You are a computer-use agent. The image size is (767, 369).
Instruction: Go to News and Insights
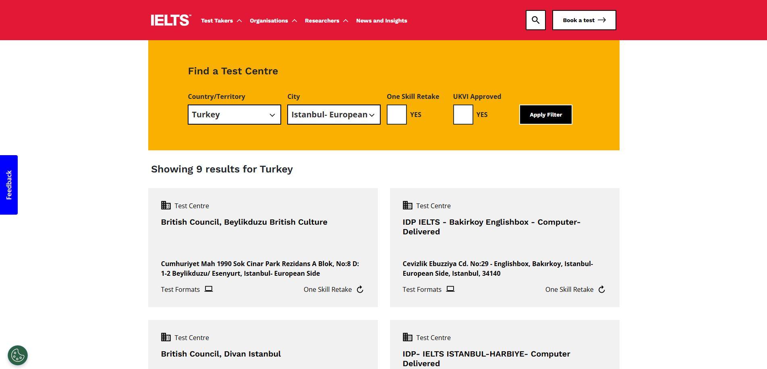click(x=381, y=20)
